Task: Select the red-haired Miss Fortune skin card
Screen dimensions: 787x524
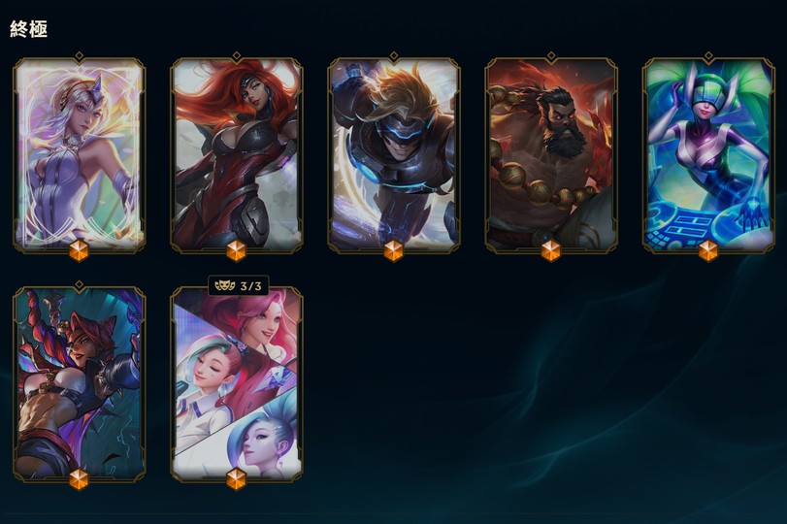Action: (x=237, y=155)
